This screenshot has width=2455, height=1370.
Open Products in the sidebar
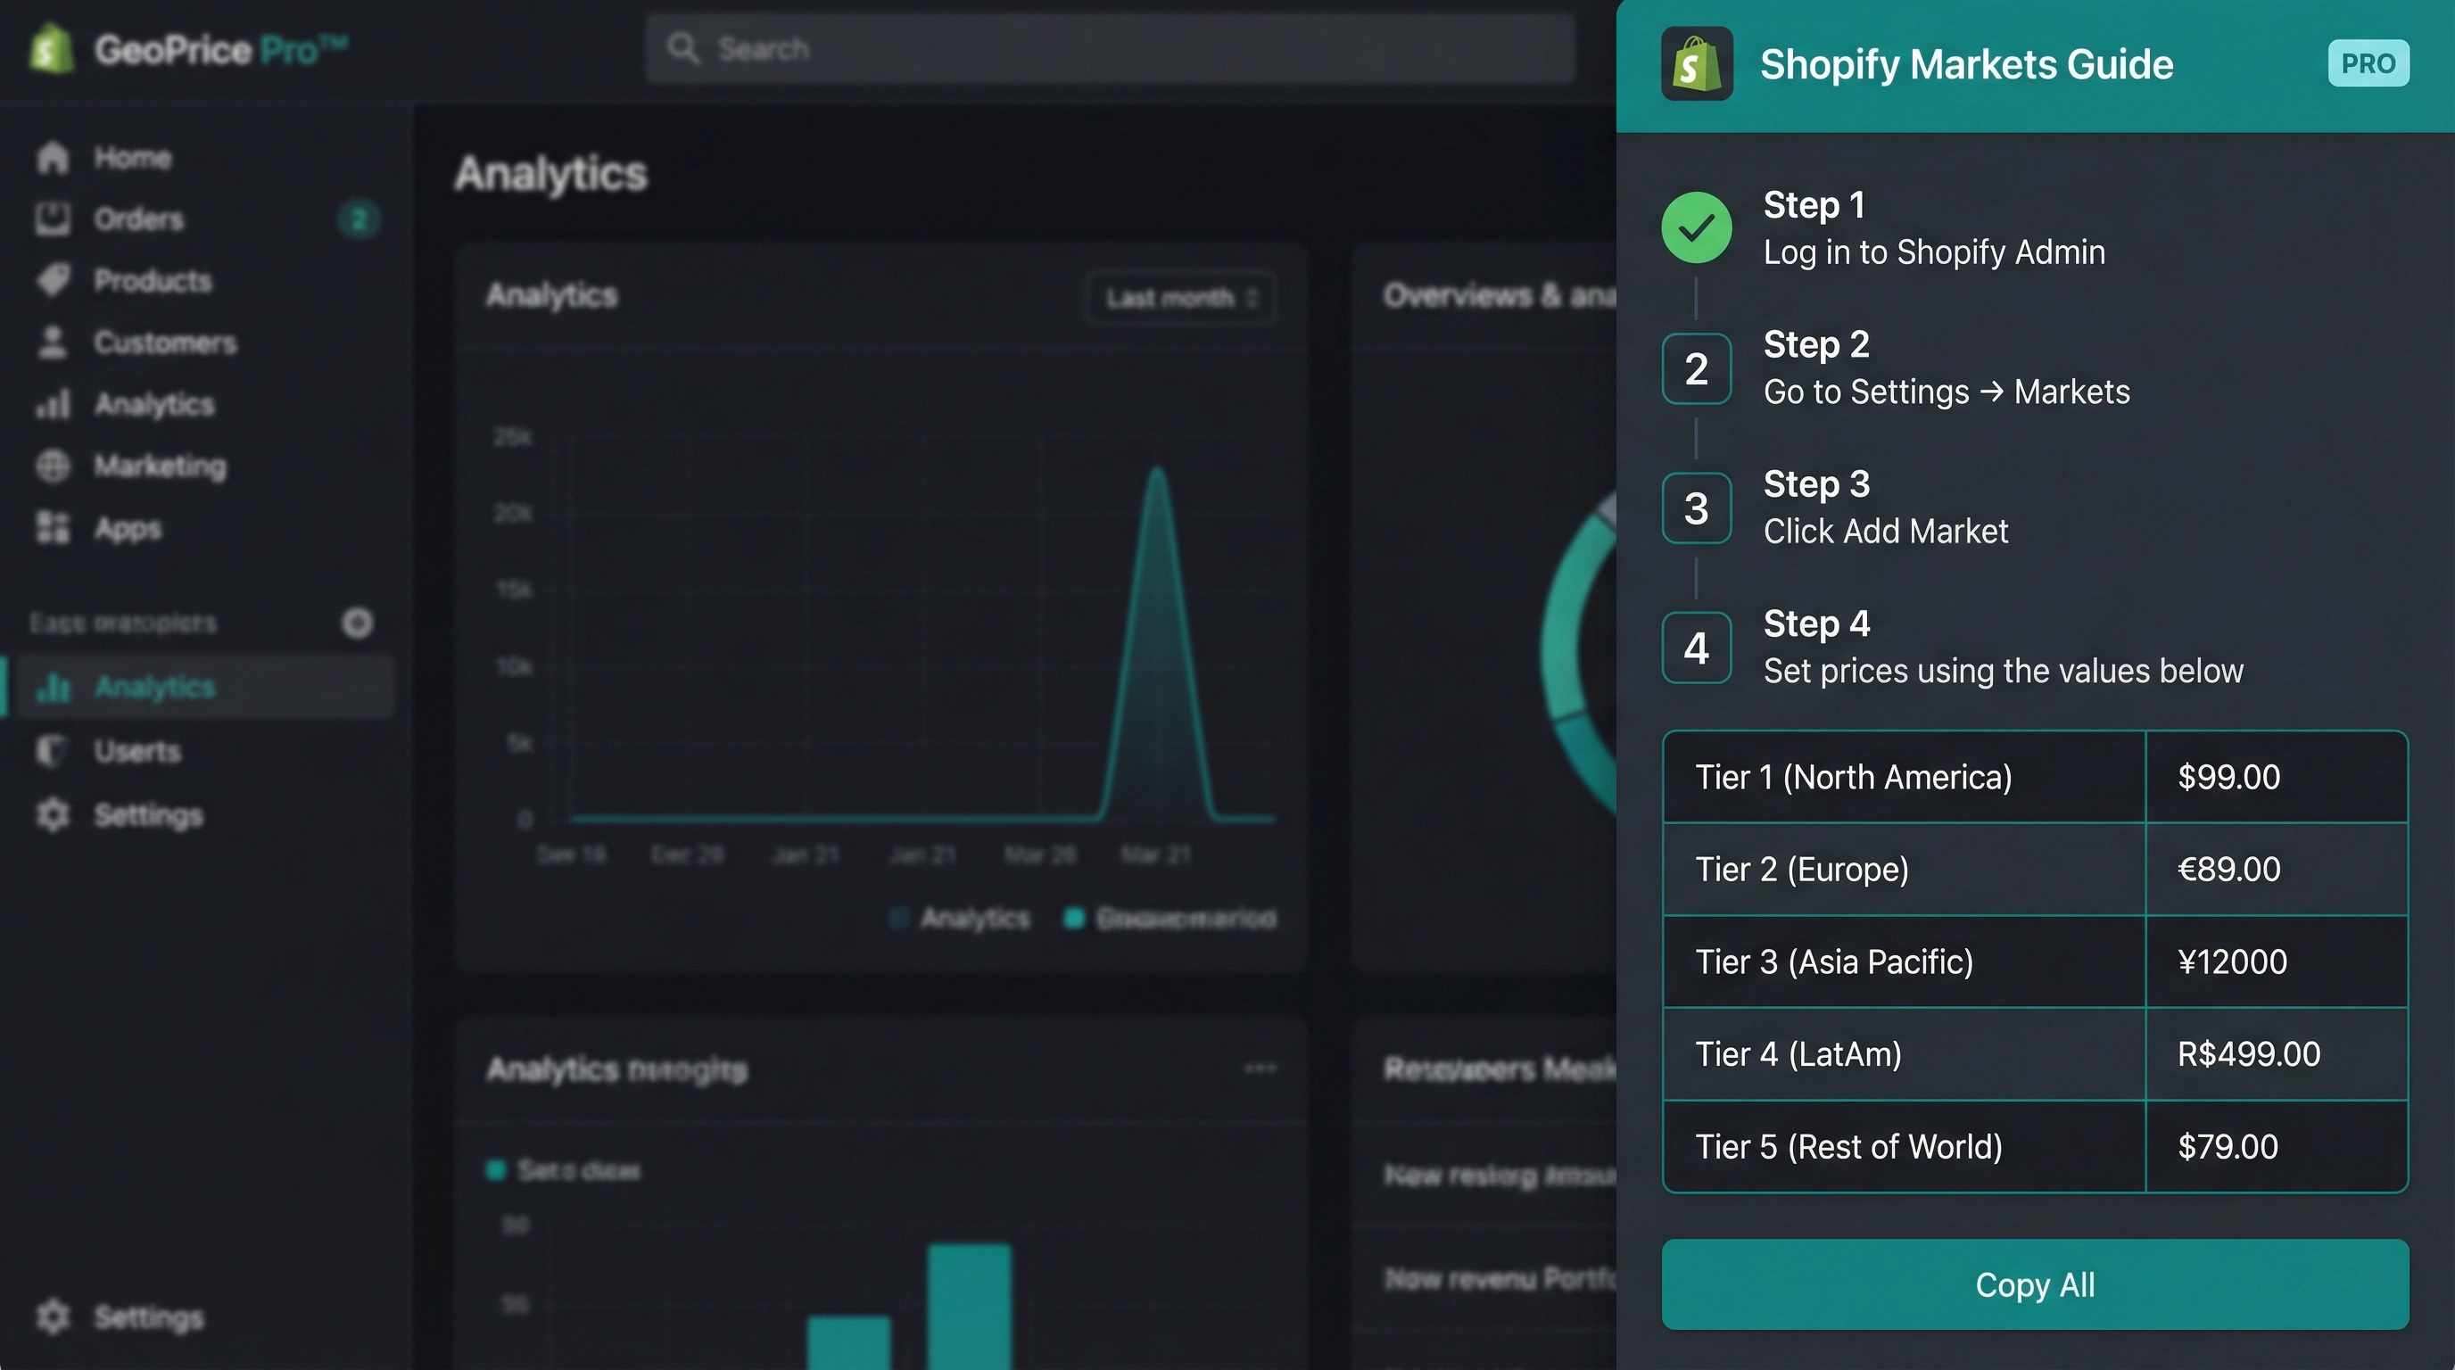(153, 281)
